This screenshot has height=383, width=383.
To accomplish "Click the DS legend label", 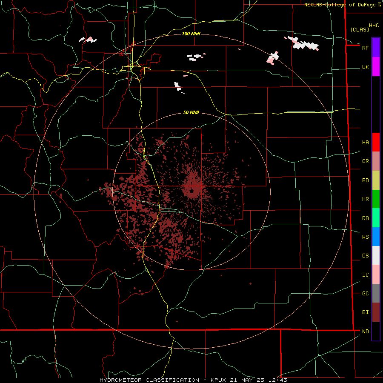I will coord(365,256).
